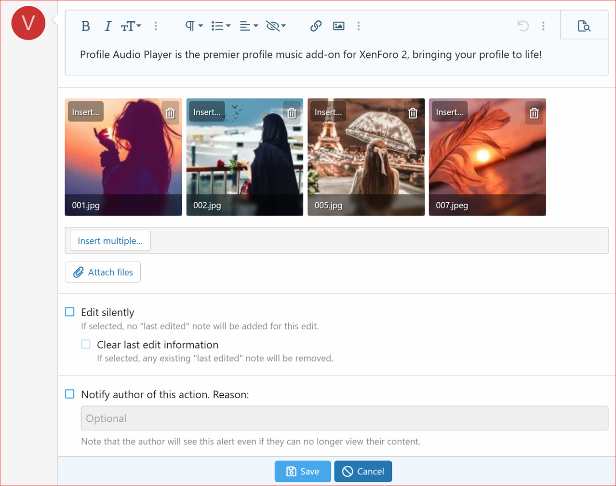
Task: Tick the Clear last edit information checkbox
Action: (x=86, y=344)
